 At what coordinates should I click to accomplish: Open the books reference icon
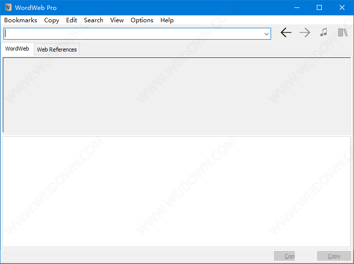(343, 32)
